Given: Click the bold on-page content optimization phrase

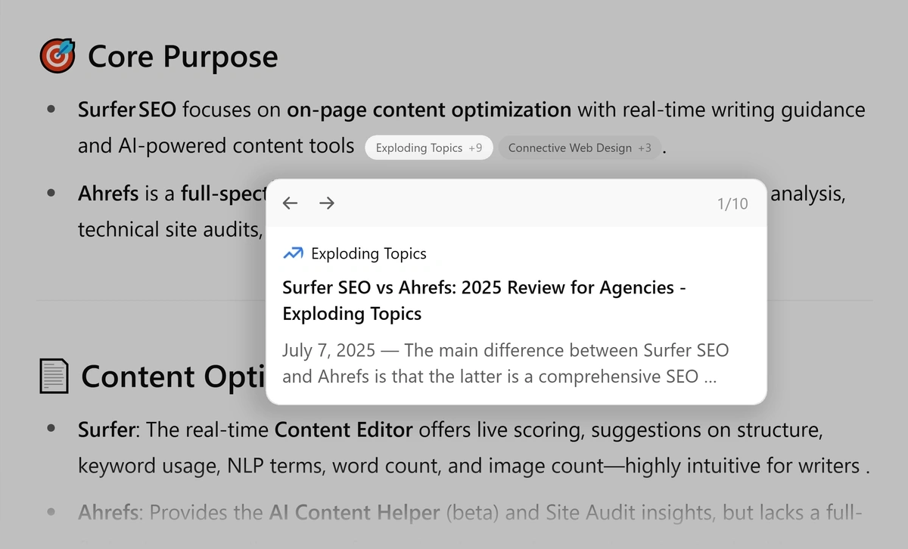Looking at the screenshot, I should point(428,110).
